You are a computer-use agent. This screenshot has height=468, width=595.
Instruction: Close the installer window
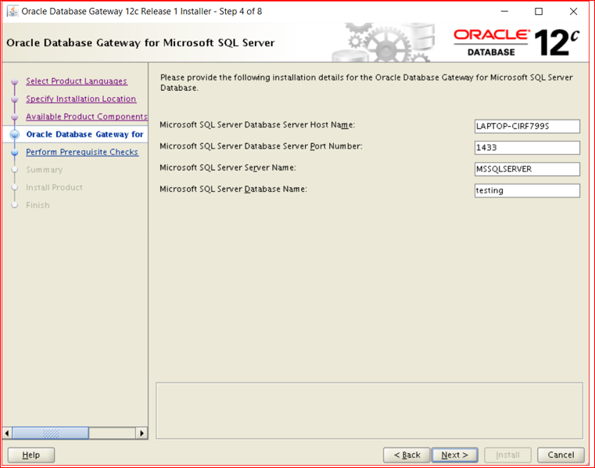click(x=573, y=12)
